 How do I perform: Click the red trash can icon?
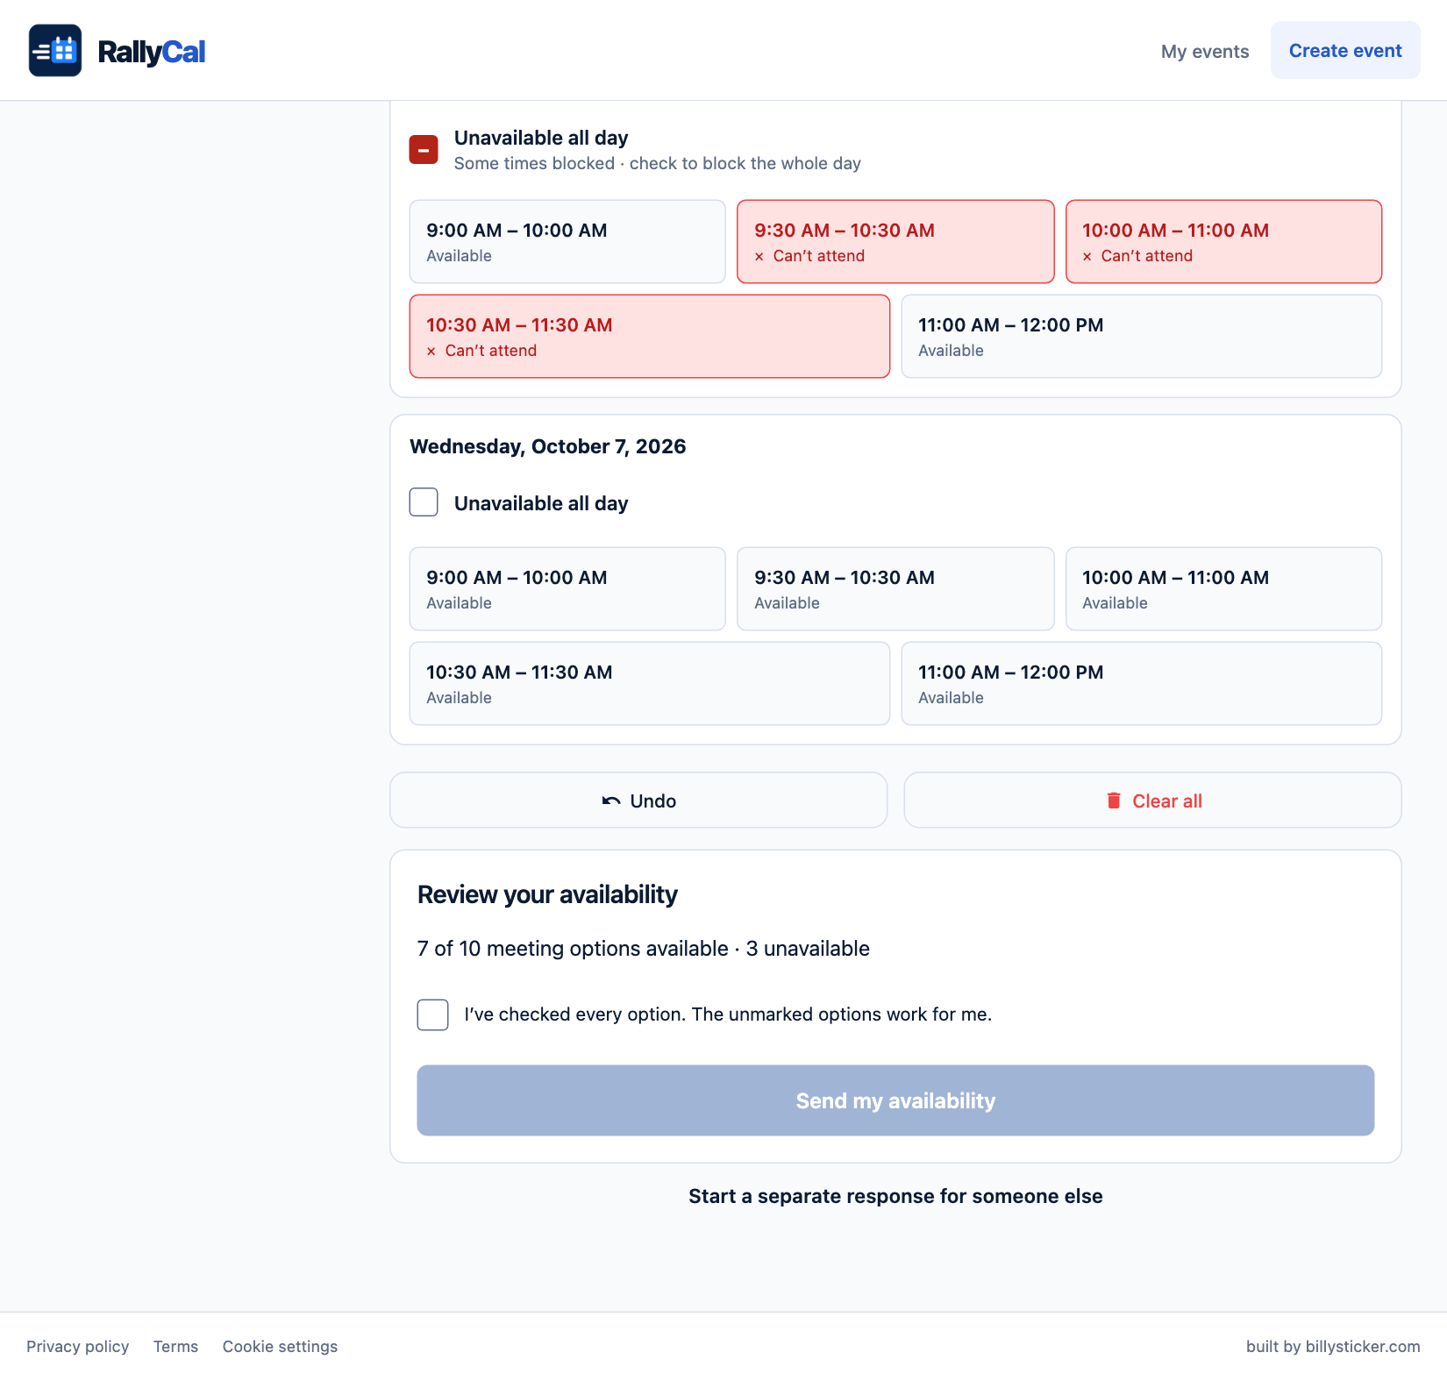[x=1114, y=801]
